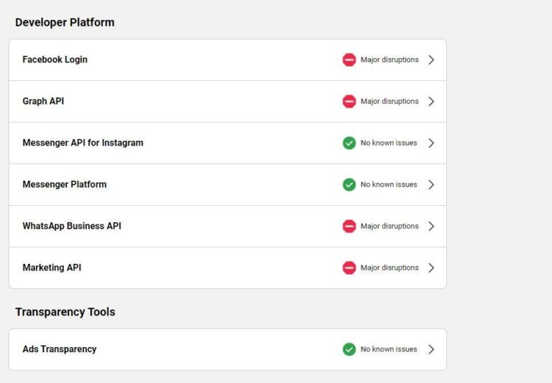Open WhatsApp Business API status entry

(x=228, y=226)
